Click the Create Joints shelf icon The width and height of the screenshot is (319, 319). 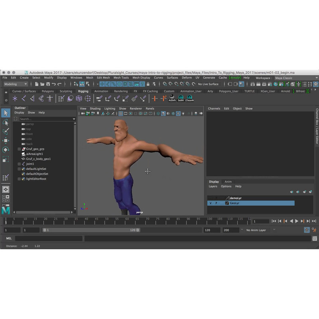24,98
